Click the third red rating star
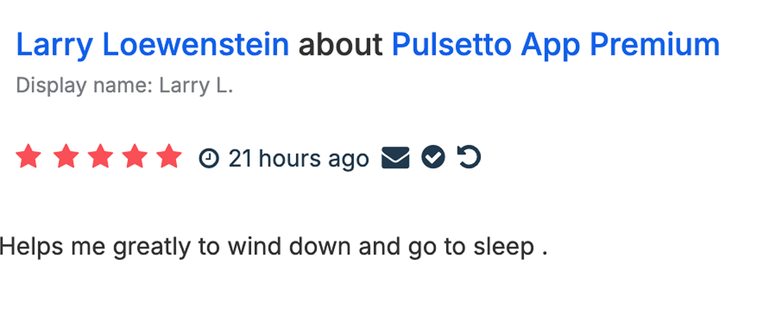 [101, 157]
